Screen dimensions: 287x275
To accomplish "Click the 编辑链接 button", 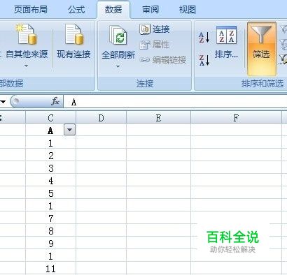I will point(163,60).
